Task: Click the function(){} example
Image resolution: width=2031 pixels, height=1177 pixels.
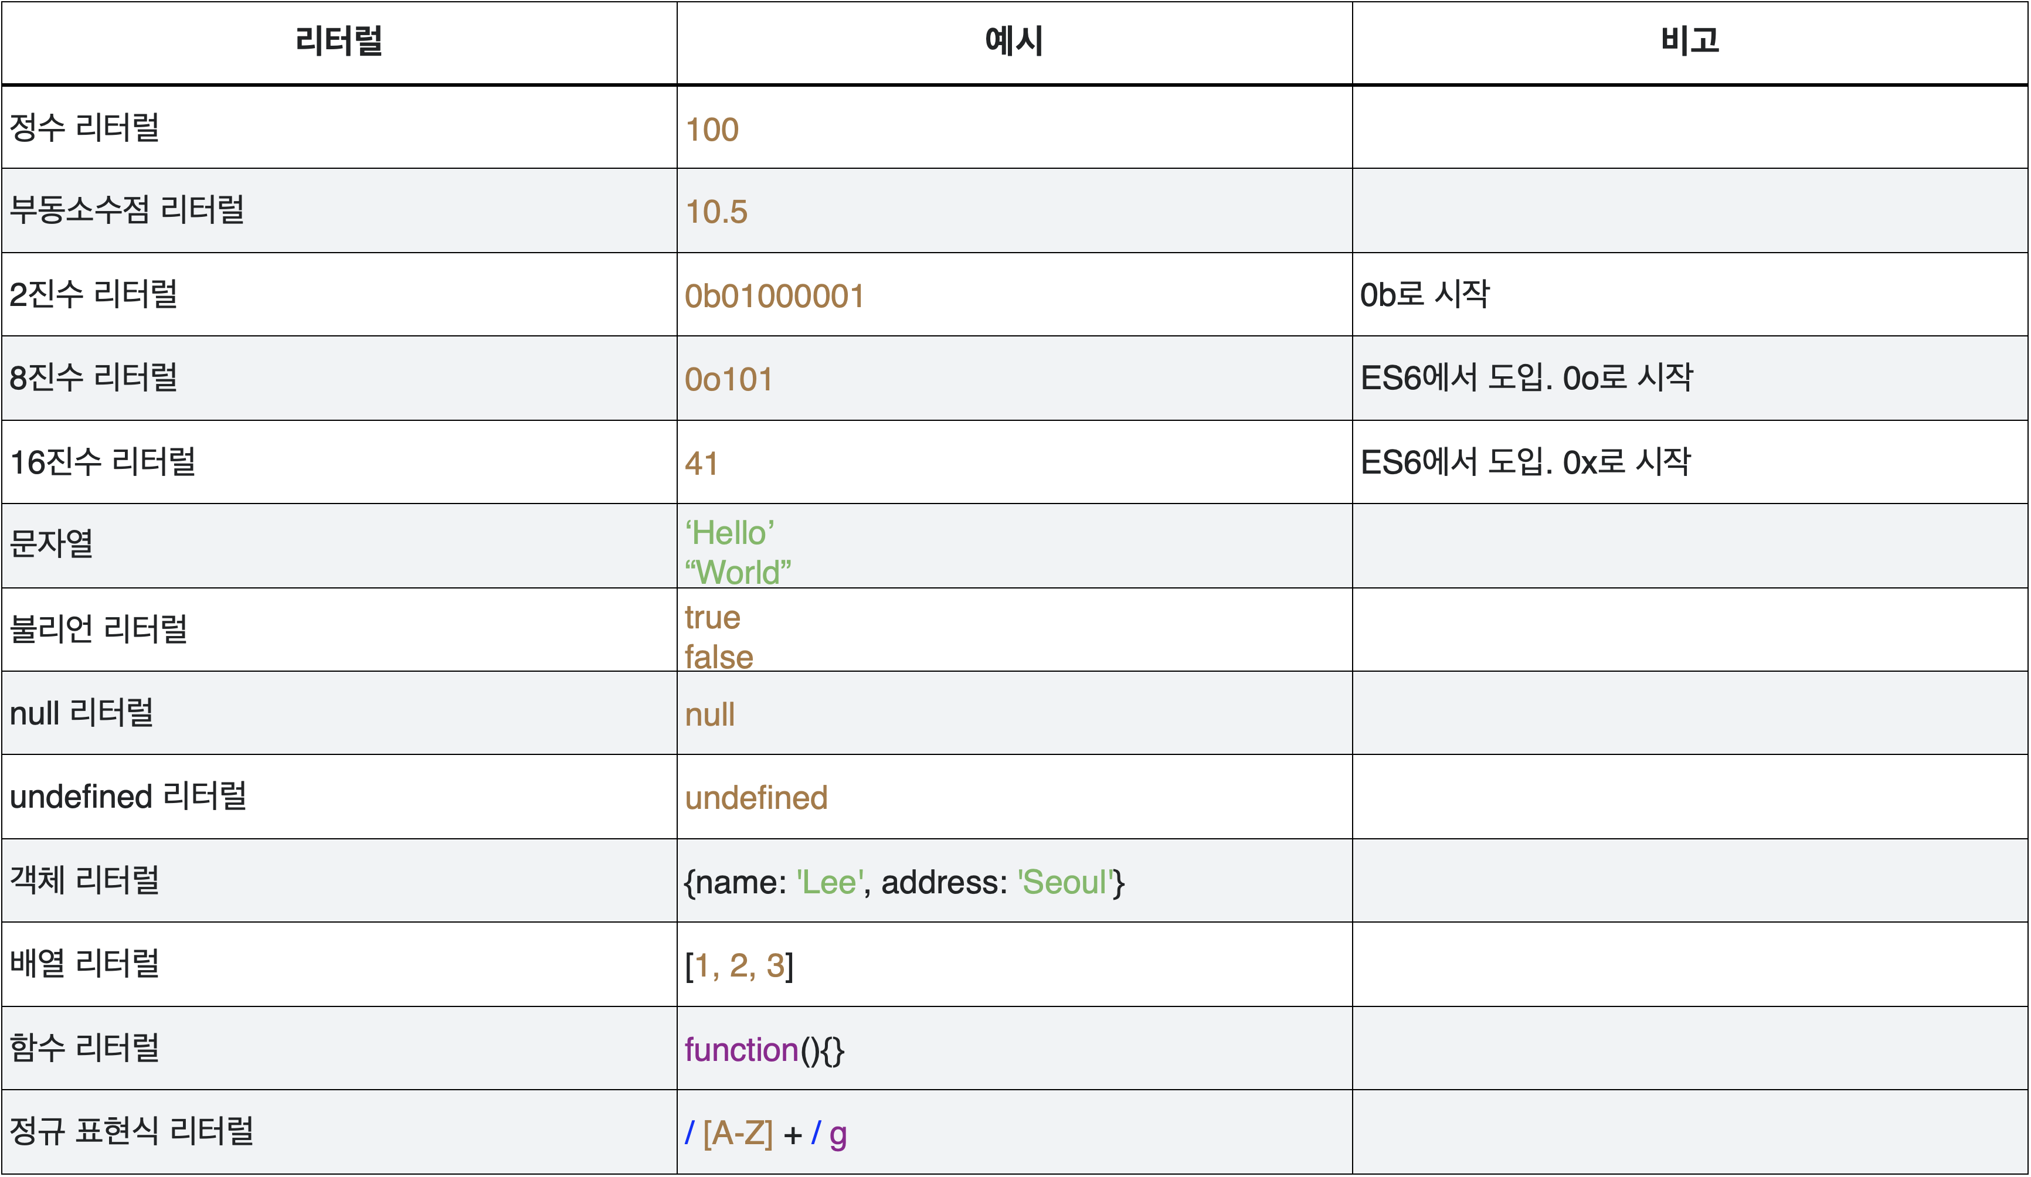Action: coord(764,1050)
